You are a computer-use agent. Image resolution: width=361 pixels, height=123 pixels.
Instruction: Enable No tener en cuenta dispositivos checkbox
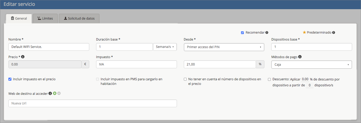point(185,79)
